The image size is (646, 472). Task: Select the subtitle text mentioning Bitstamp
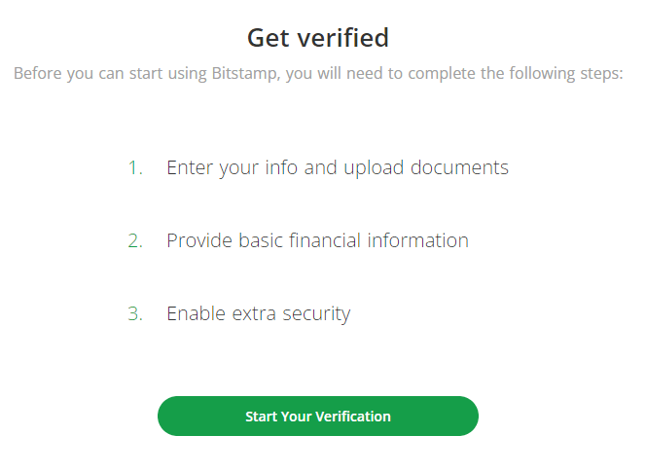[x=318, y=74]
